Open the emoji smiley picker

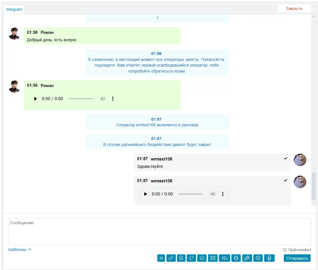258,258
